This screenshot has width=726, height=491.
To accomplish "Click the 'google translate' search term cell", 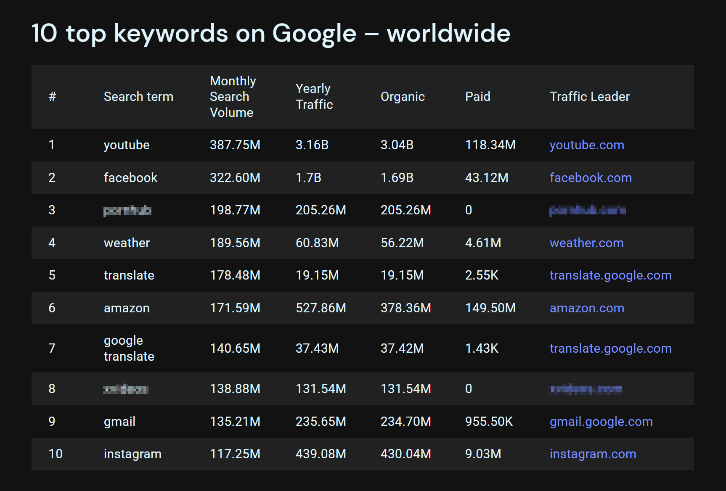I will click(129, 348).
